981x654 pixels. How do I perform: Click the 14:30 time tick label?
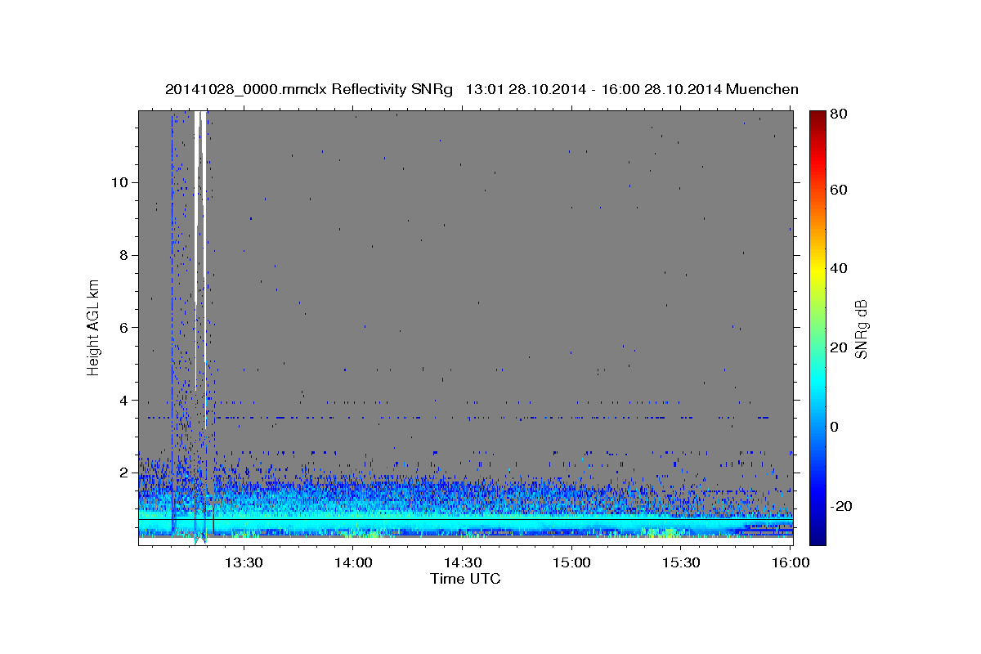(x=462, y=563)
